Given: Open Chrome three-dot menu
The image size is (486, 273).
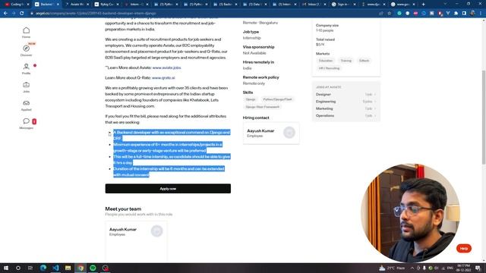Looking at the screenshot, I should tap(481, 14).
